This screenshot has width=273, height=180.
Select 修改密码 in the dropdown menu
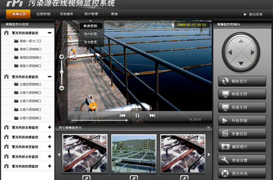(x=91, y=26)
